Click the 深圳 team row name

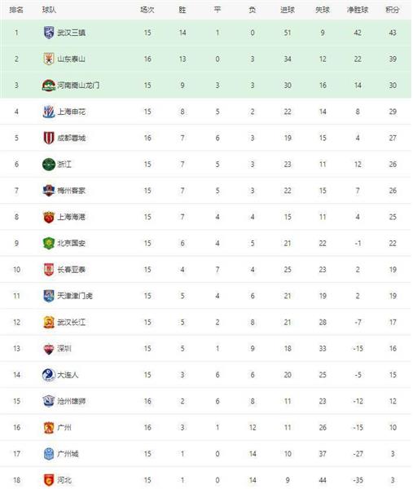point(64,349)
